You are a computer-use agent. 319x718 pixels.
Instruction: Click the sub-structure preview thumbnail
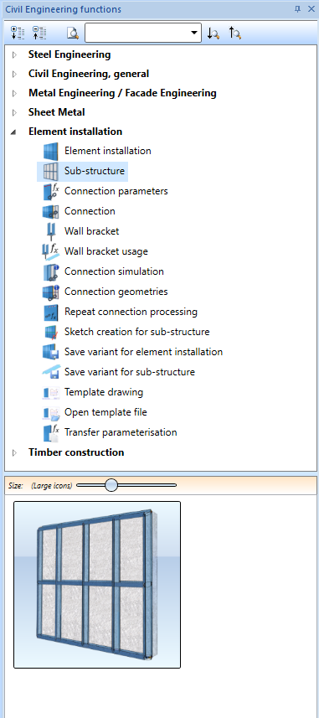[97, 585]
